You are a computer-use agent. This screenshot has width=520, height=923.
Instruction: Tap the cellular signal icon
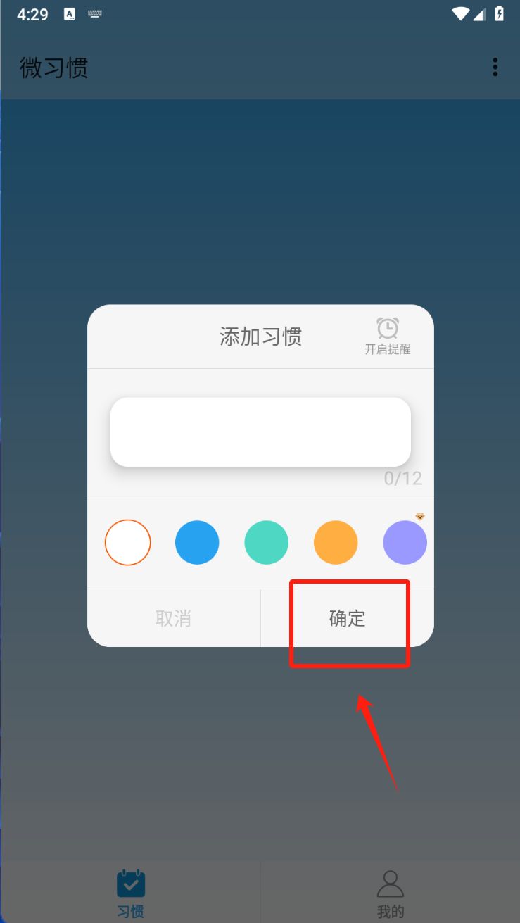479,14
